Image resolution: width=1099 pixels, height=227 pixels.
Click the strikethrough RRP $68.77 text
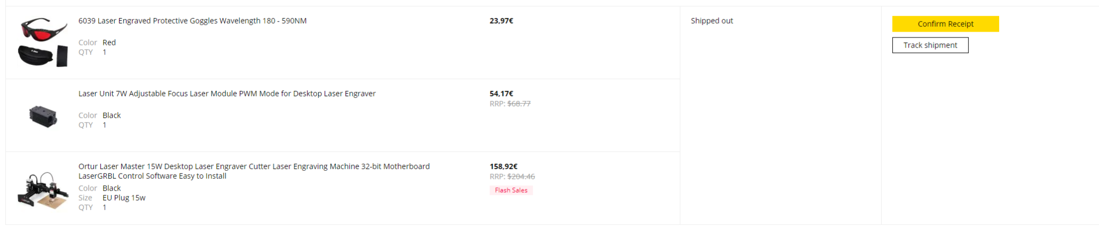point(510,104)
